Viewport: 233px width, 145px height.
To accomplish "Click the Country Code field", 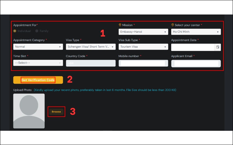I will click(x=91, y=63).
